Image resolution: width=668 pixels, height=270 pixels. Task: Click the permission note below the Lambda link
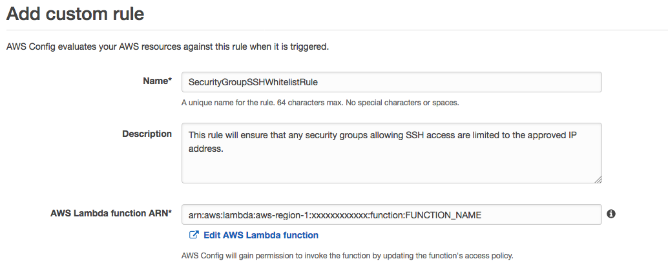(347, 256)
